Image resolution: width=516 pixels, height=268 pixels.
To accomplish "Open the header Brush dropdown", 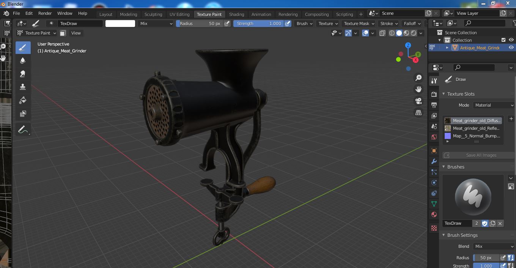I will tap(304, 24).
